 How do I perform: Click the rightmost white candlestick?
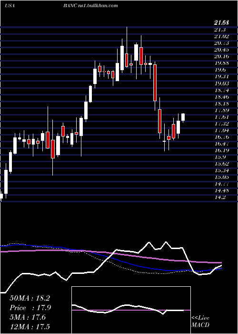click(183, 117)
